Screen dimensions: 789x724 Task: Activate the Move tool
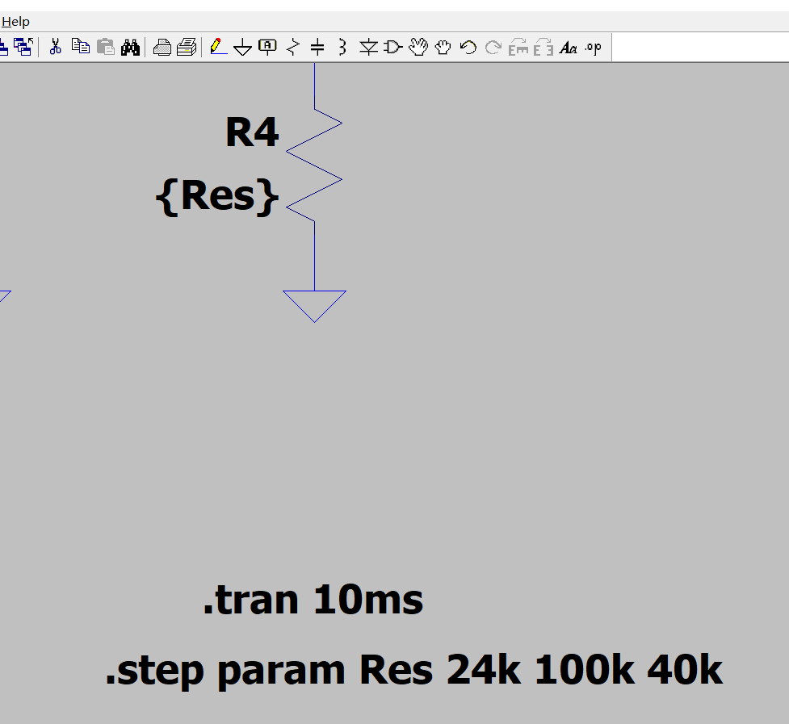[418, 48]
